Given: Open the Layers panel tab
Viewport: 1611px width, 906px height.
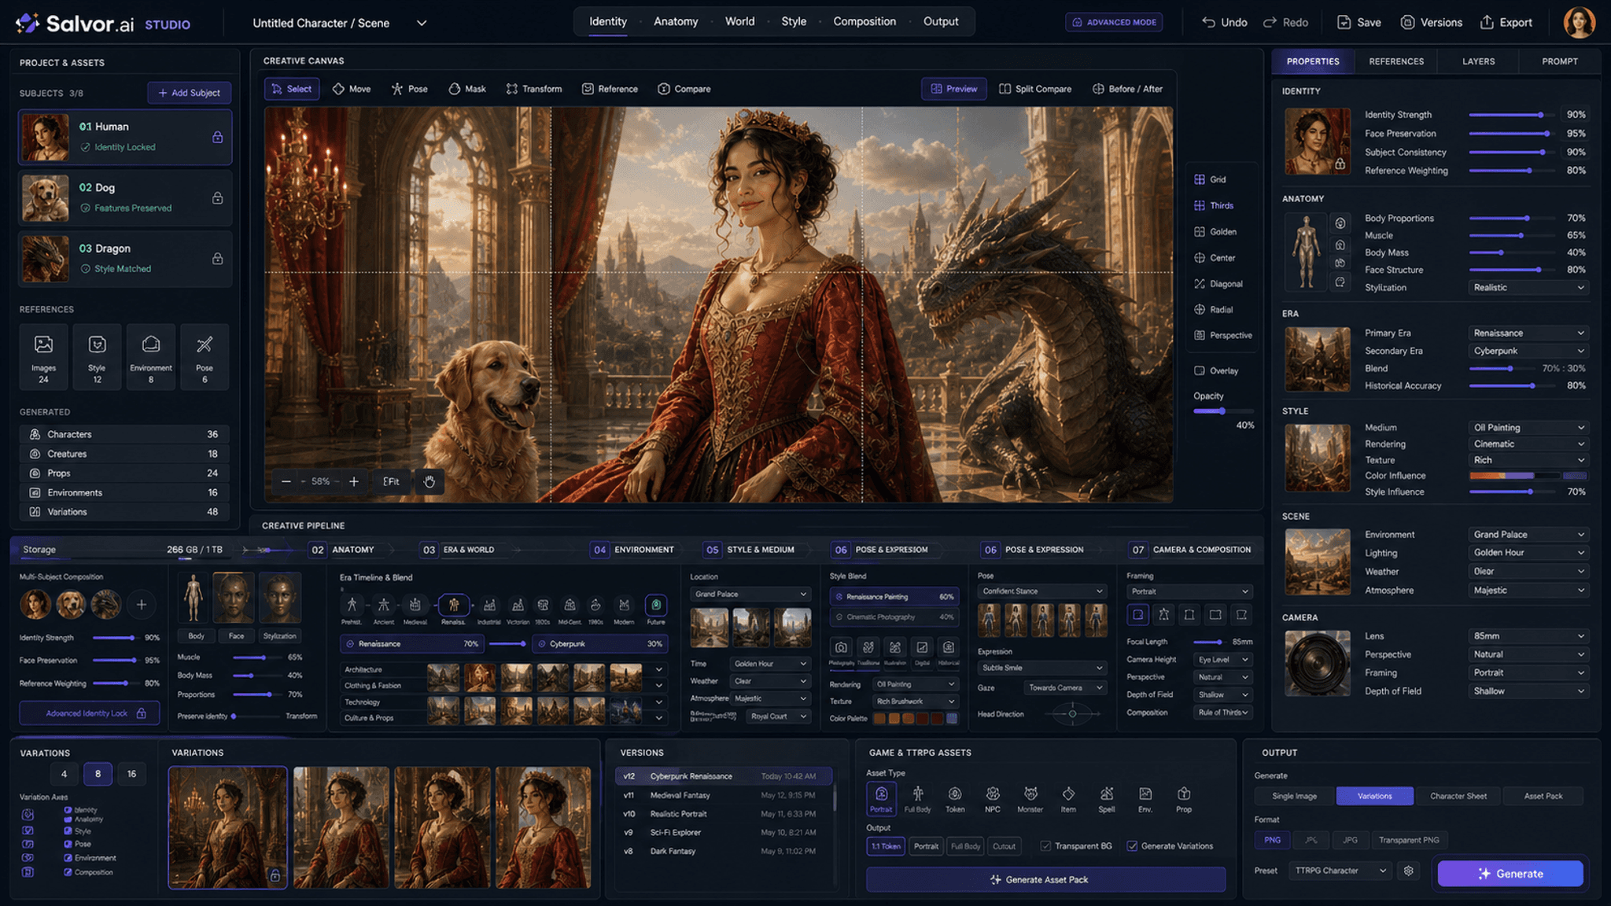Looking at the screenshot, I should click(x=1478, y=61).
